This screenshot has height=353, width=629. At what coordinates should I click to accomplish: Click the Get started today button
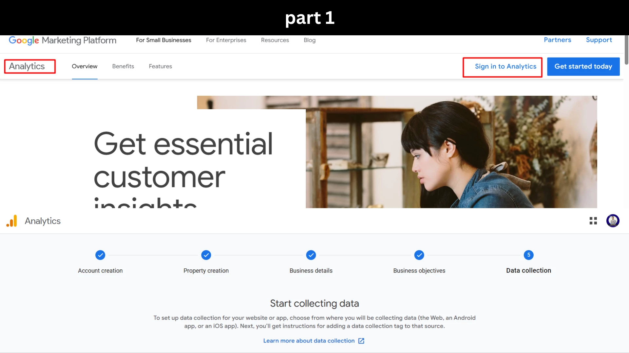(x=583, y=67)
